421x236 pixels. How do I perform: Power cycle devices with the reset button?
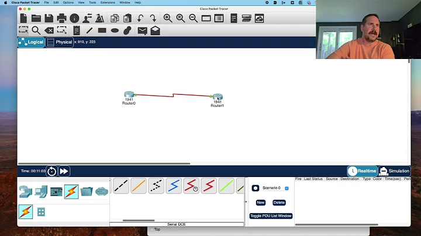pos(51,171)
